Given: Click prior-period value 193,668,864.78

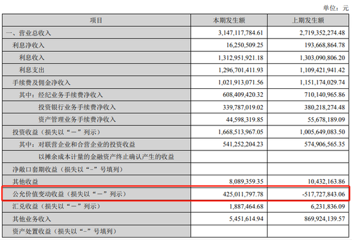Looking at the screenshot, I should (324, 45).
